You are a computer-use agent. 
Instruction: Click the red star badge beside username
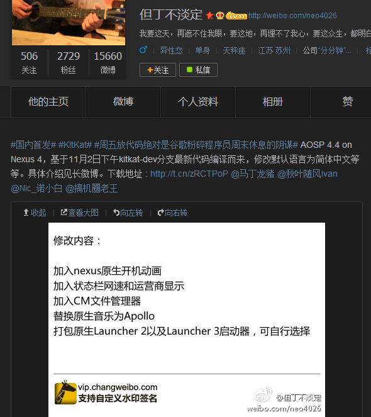[210, 16]
